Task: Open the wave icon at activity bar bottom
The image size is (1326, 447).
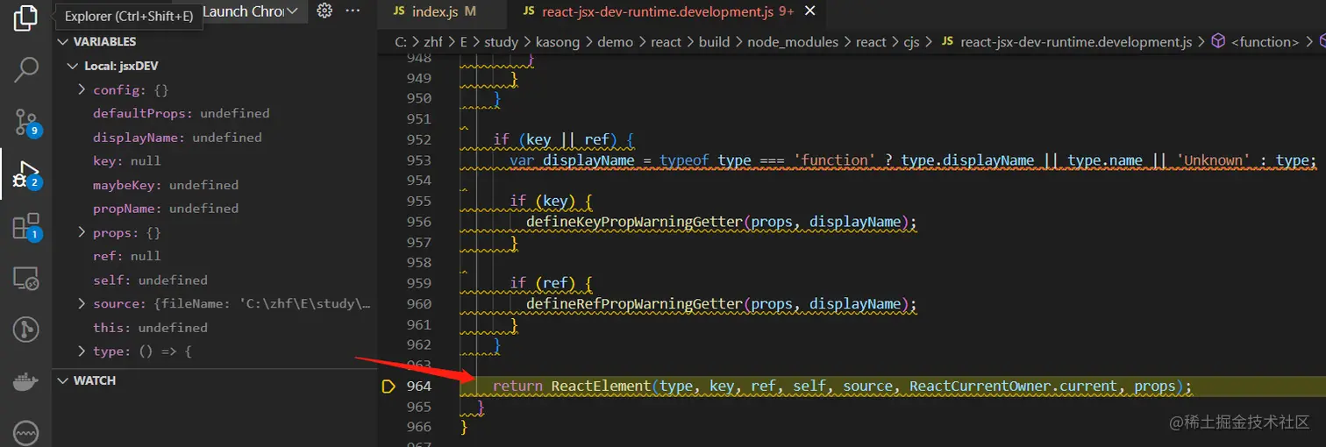Action: click(x=26, y=434)
